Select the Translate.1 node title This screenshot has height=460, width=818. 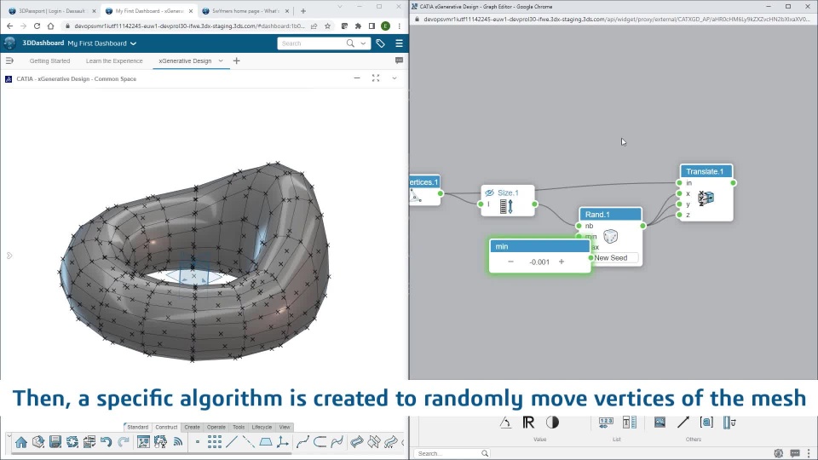point(706,171)
